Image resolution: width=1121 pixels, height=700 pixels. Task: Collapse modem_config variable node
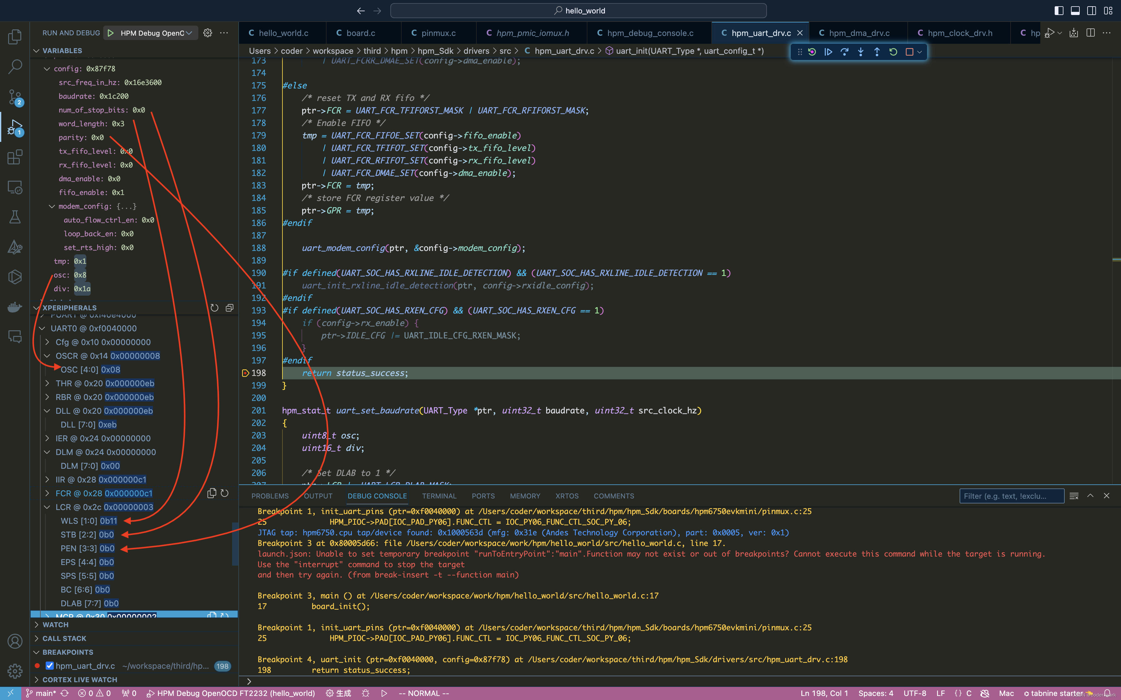(52, 206)
